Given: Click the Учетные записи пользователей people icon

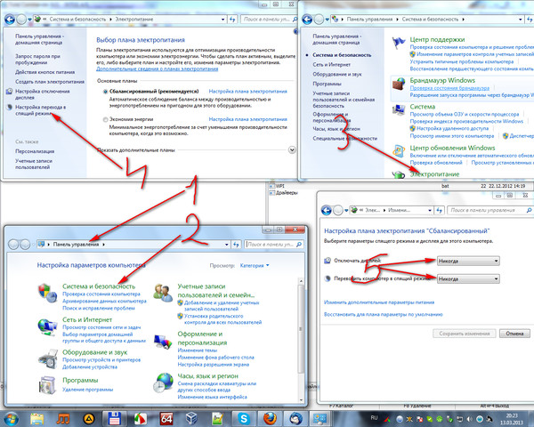Looking at the screenshot, I should [x=163, y=293].
